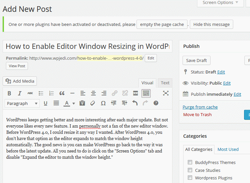Screen dimensions: 250x183
Task: Open the Paragraph format dropdown
Action: (22, 104)
